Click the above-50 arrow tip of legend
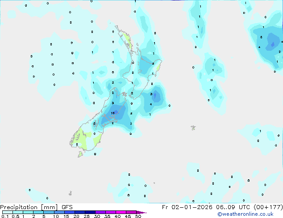 [x=141, y=212]
